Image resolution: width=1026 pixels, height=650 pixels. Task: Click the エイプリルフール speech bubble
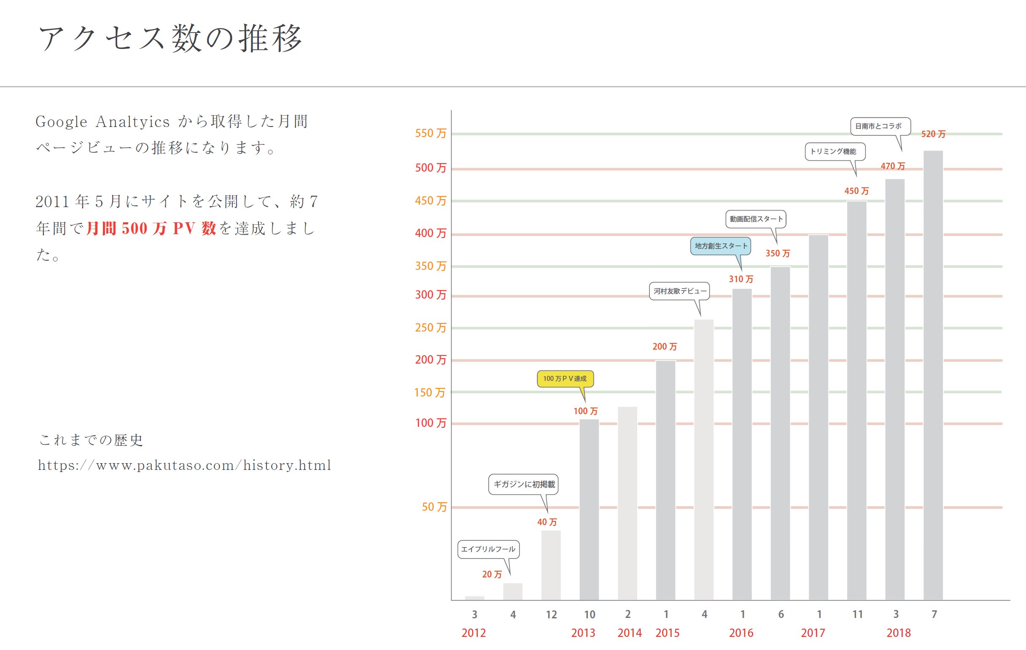[488, 549]
